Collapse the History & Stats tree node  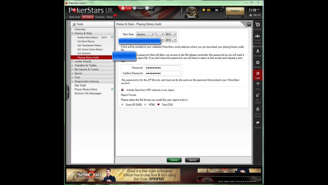point(72,33)
